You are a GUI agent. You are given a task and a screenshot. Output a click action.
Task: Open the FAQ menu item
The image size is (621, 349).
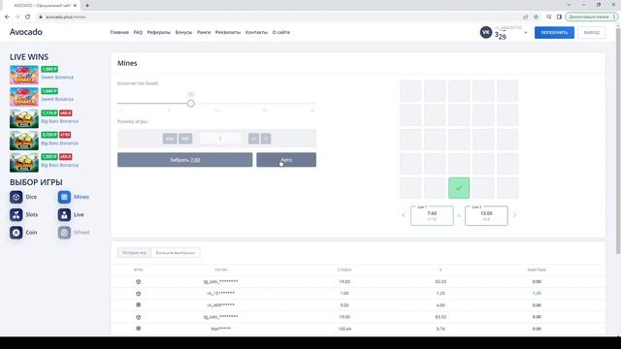point(138,32)
